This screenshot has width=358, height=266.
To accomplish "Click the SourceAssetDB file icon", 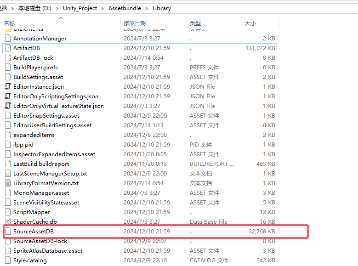I will point(8,231).
